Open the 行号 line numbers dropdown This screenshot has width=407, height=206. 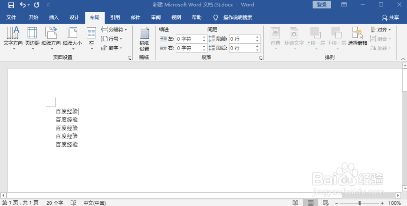[x=112, y=39]
